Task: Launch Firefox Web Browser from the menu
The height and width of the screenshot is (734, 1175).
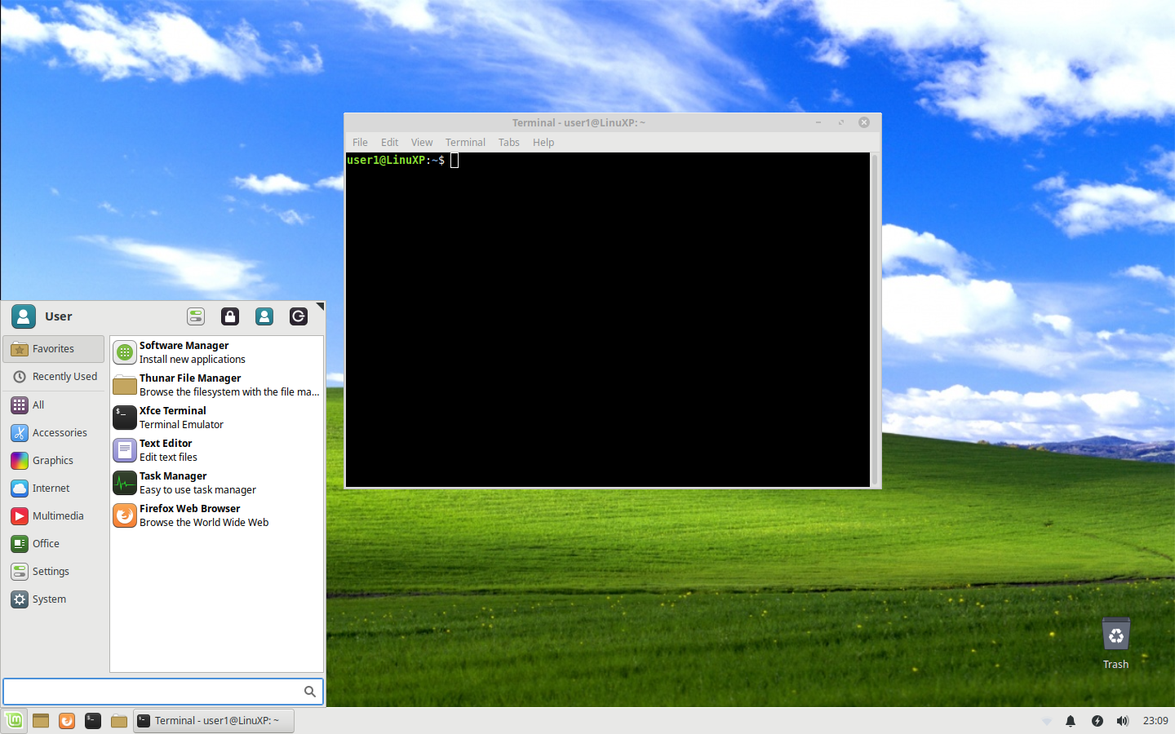Action: (x=217, y=515)
